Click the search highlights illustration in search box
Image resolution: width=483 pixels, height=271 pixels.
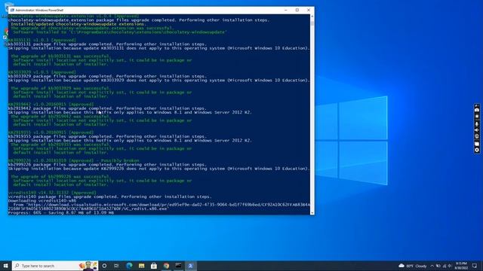88,266
